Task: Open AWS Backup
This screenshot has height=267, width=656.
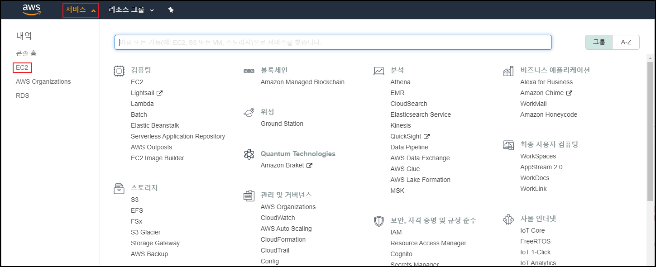Action: (149, 254)
